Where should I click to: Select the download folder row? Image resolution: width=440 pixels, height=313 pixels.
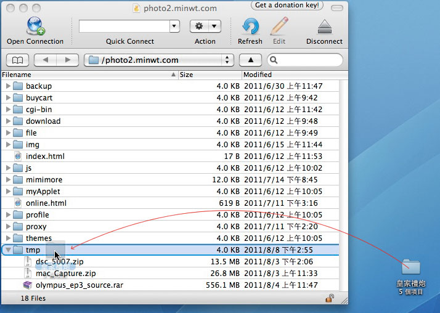click(x=170, y=121)
